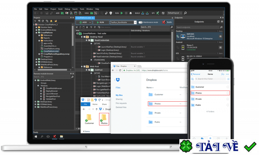Viewport: 259px width, 155px height.
Task: Click the Search endpoints field
Action: (197, 27)
